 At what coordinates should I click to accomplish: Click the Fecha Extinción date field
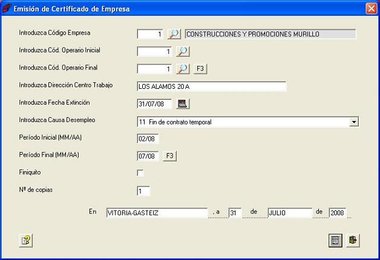tap(154, 104)
